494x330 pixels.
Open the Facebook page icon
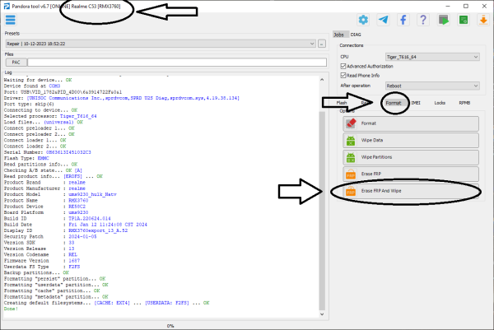[x=403, y=20]
